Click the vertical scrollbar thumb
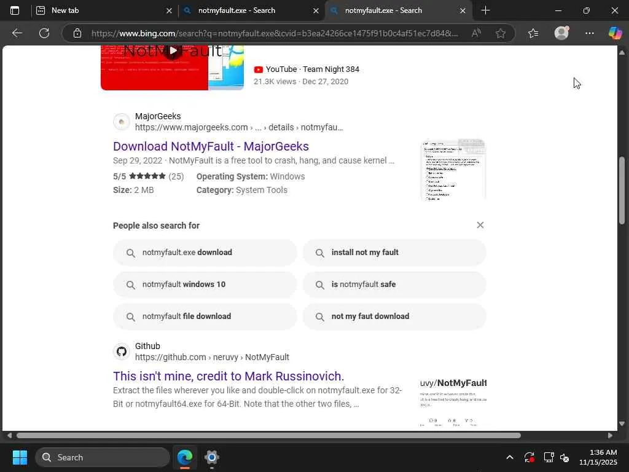This screenshot has height=472, width=629. click(x=622, y=191)
